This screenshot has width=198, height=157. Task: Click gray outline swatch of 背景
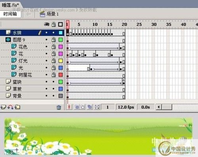(x=61, y=96)
